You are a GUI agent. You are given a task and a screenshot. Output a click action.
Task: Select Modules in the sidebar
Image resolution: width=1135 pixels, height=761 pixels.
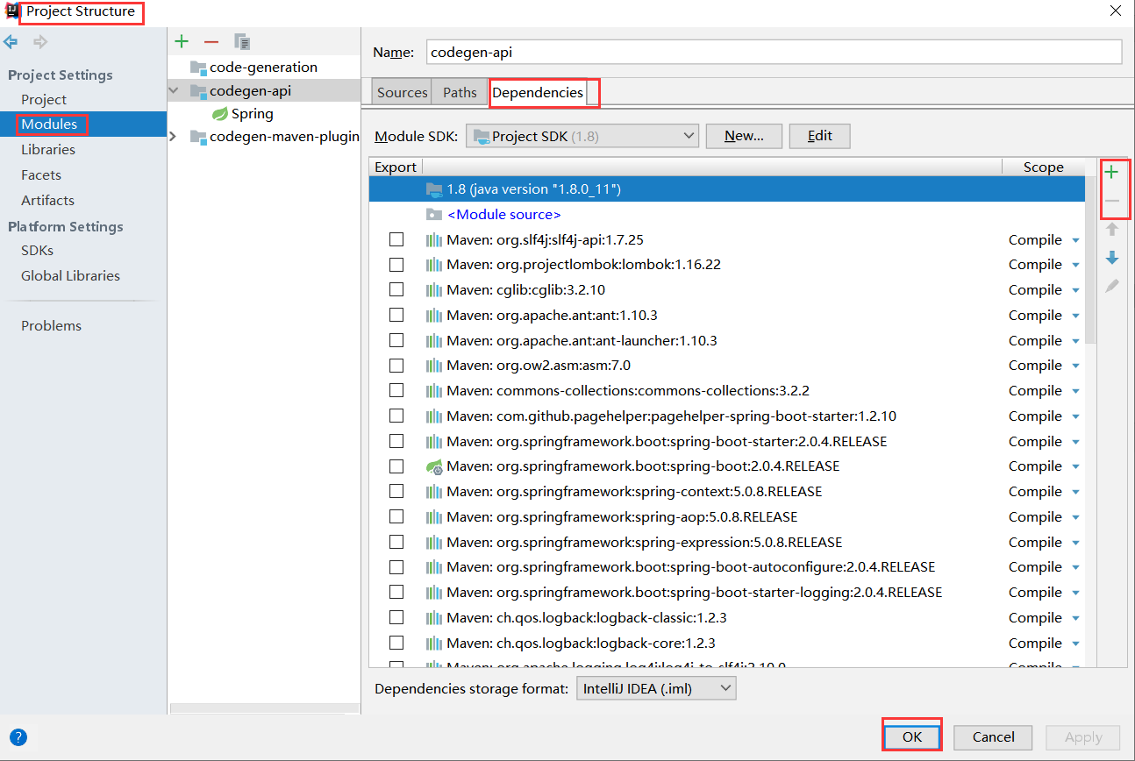tap(49, 124)
